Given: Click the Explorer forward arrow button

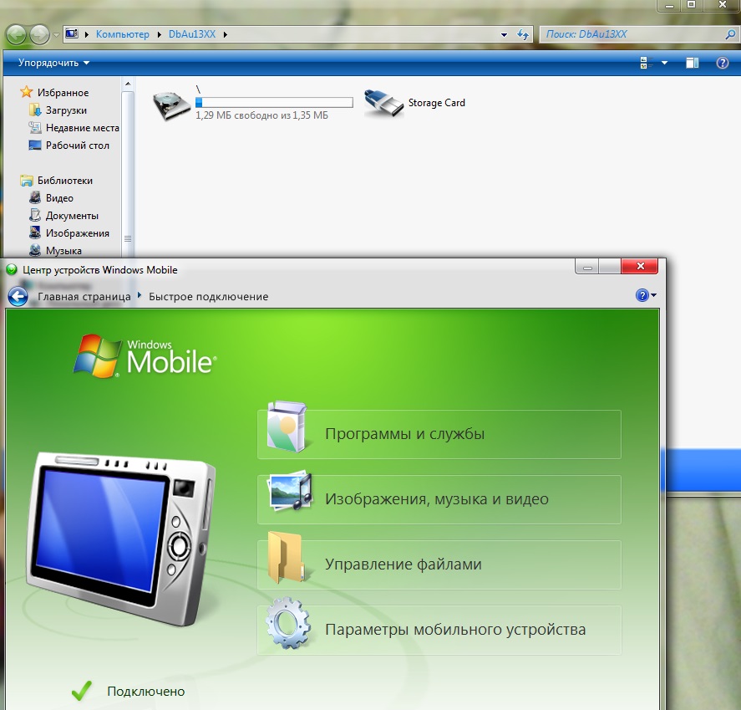Looking at the screenshot, I should pyautogui.click(x=40, y=34).
